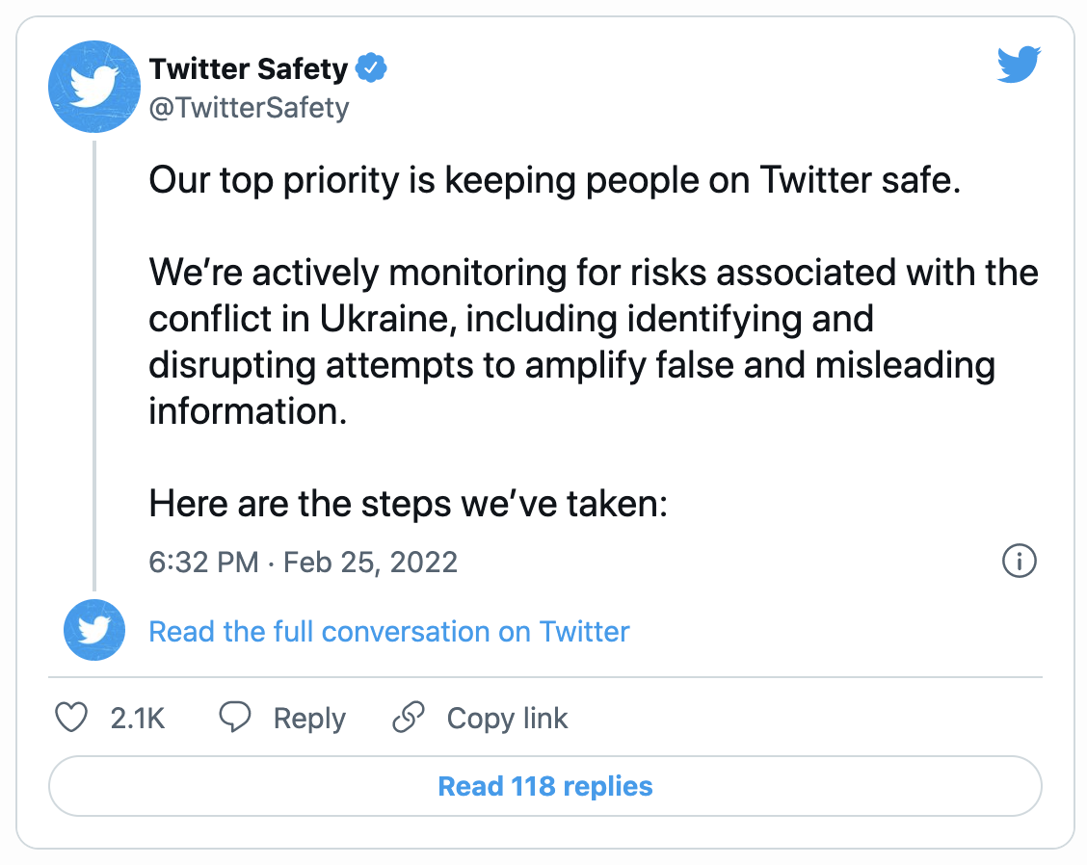Open the tweet info circle icon
The image size is (1087, 865).
[1020, 561]
